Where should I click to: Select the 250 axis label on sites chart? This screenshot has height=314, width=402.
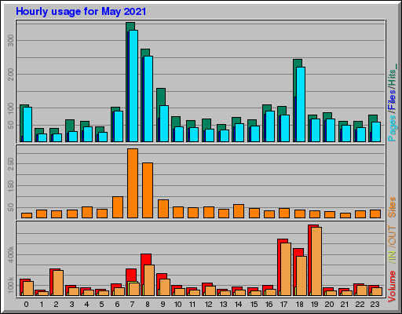[x=11, y=164]
